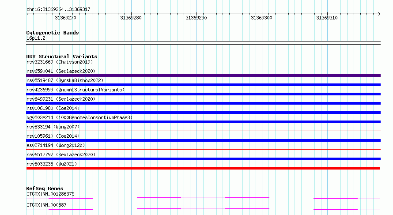
Task: Click the DGV Structural Variants track title
Action: point(62,57)
